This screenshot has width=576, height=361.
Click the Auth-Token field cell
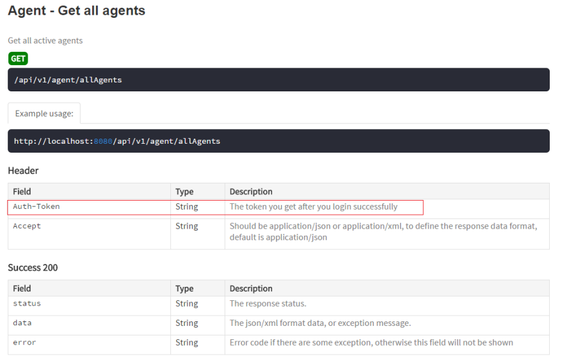(36, 207)
